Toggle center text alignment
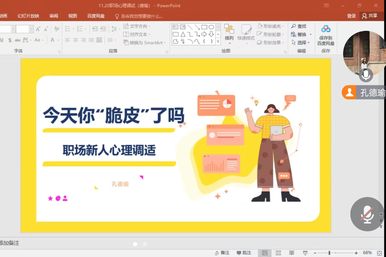The width and height of the screenshot is (386, 257). pyautogui.click(x=76, y=41)
